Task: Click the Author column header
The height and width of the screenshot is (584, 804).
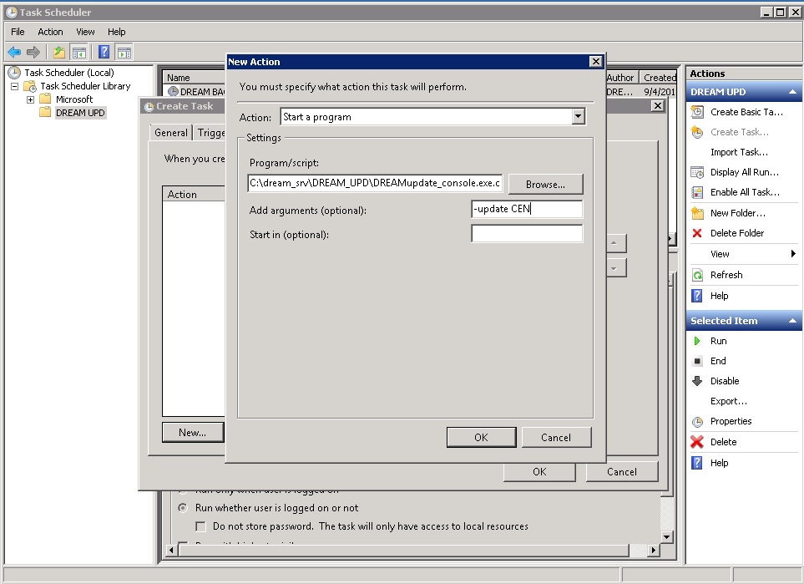Action: point(622,78)
